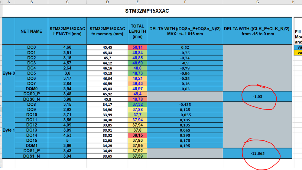Select the DQ1 length 3,51 cell
Image resolution: width=302 pixels, height=170 pixels.
point(67,53)
